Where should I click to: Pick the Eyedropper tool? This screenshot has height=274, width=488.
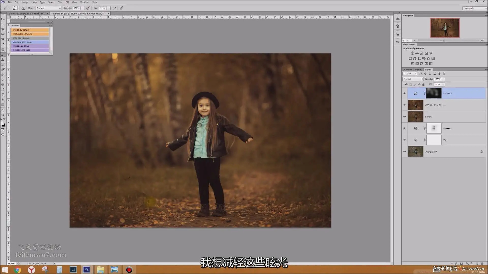coord(3,44)
